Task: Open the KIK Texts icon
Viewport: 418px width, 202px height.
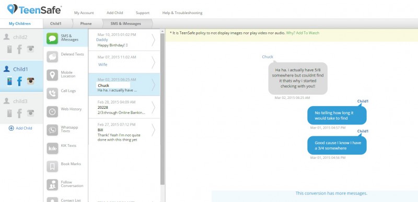Action: [52, 148]
